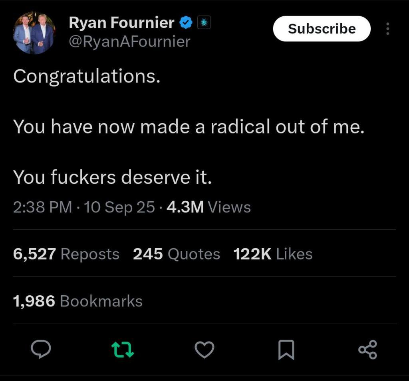
Task: Toggle the green repost icon
Action: point(123,350)
